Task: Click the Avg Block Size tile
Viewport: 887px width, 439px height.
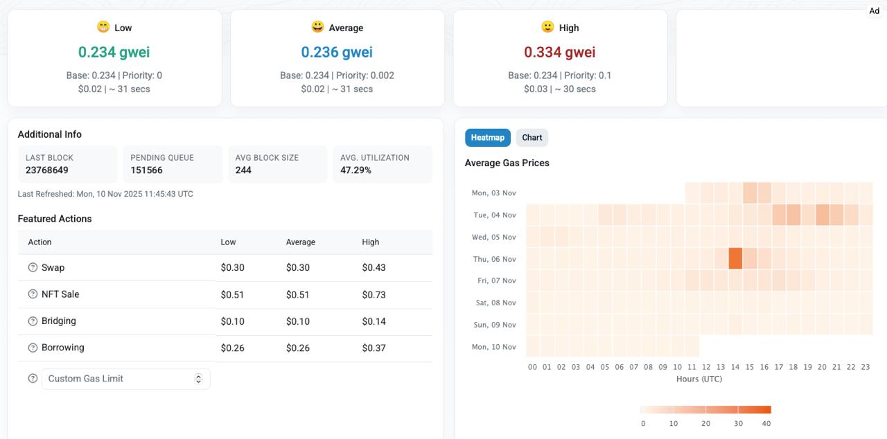Action: pyautogui.click(x=277, y=164)
